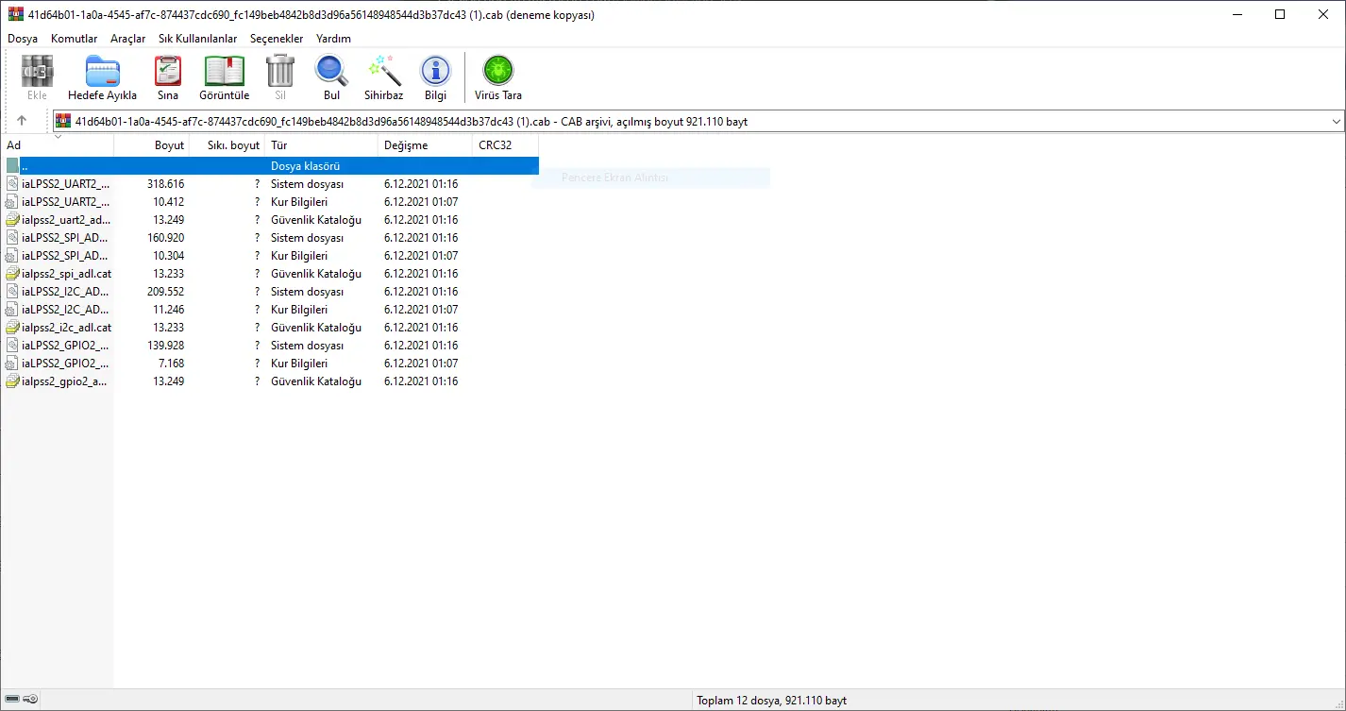Click file icon of 10.304 SPI setup file

(12, 256)
